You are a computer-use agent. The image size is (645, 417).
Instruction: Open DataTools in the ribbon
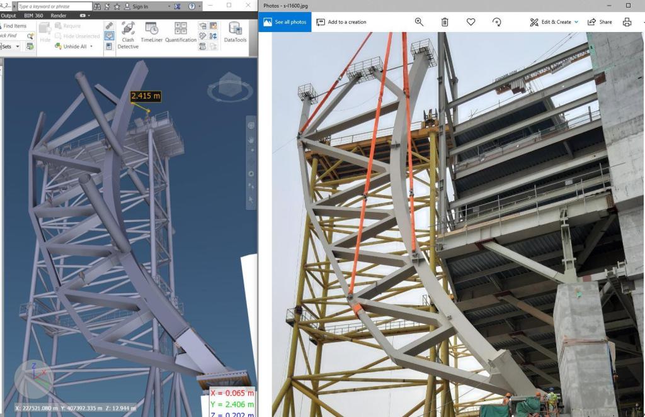(235, 35)
